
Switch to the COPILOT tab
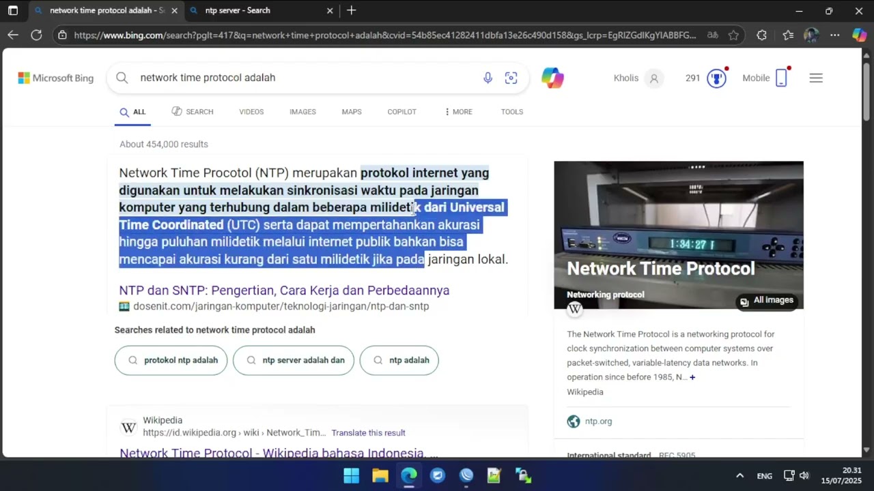401,112
